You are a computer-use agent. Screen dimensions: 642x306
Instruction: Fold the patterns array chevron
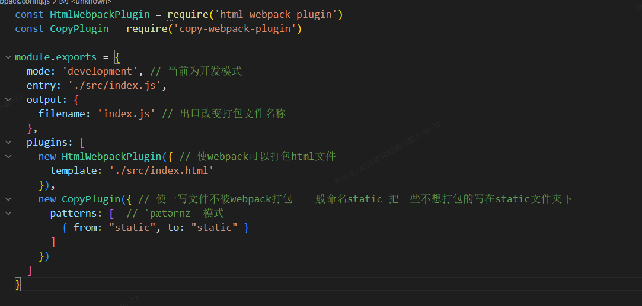8,214
